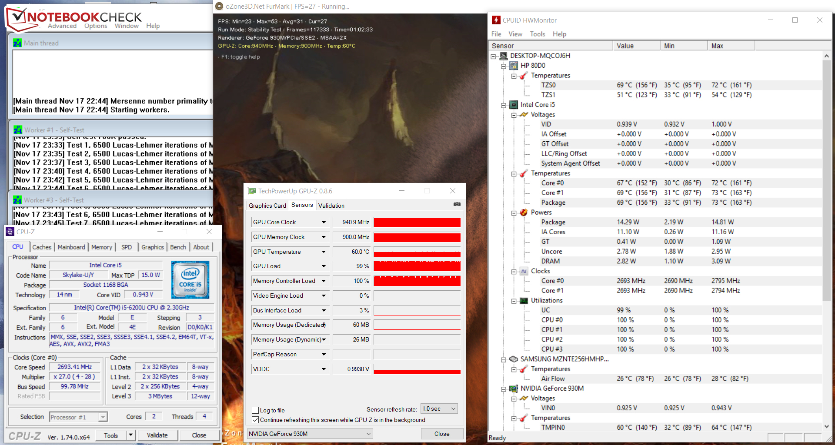
Task: Switch to the Caches tab in CPU-Z
Action: (42, 247)
